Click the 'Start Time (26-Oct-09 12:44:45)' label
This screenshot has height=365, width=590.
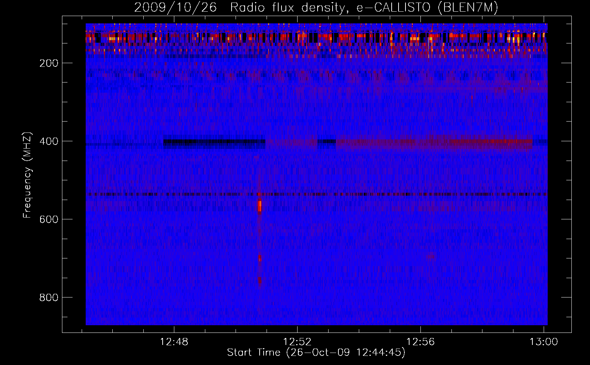click(x=316, y=353)
